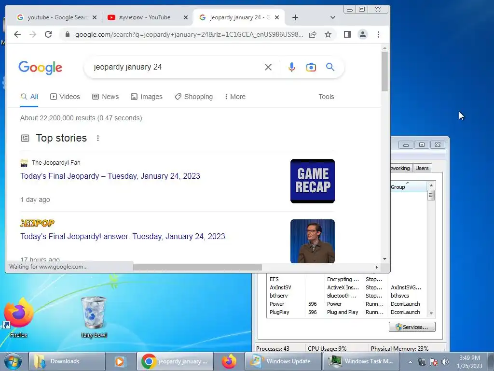
Task: Share this page via address bar icon
Action: coord(313,34)
